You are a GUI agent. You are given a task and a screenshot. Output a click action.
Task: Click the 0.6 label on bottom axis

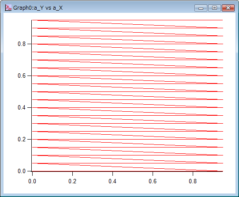click(x=153, y=181)
